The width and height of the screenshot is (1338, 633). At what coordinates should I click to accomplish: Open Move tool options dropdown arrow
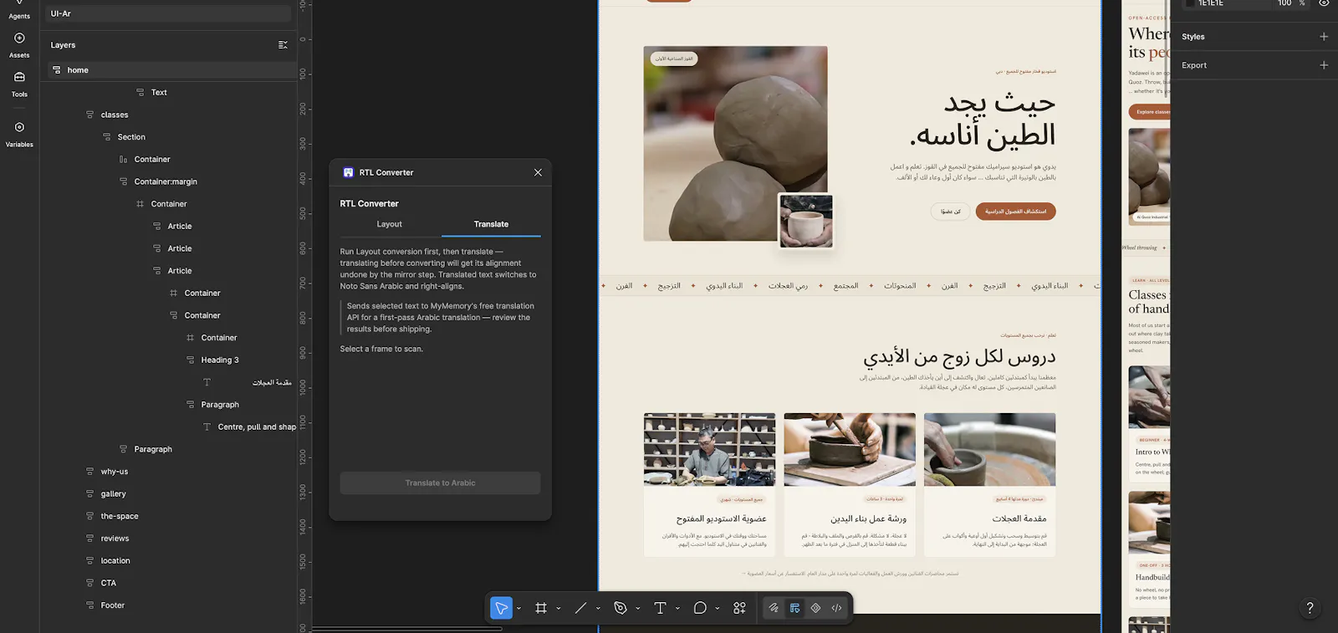click(x=518, y=608)
